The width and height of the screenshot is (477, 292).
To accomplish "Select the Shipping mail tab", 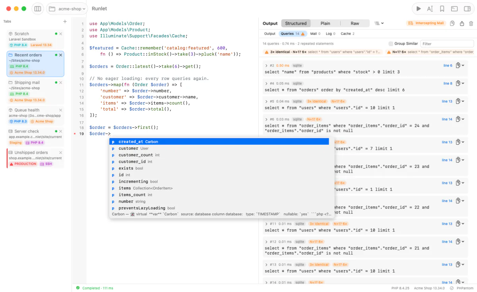I will click(x=35, y=91).
